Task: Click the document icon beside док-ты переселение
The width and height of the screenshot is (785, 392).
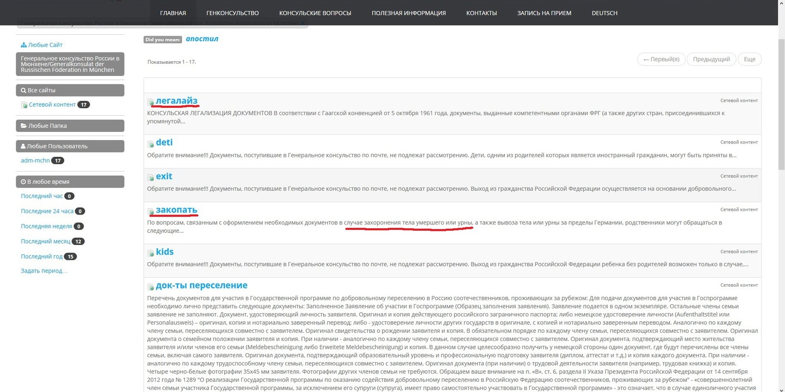Action: tap(151, 287)
